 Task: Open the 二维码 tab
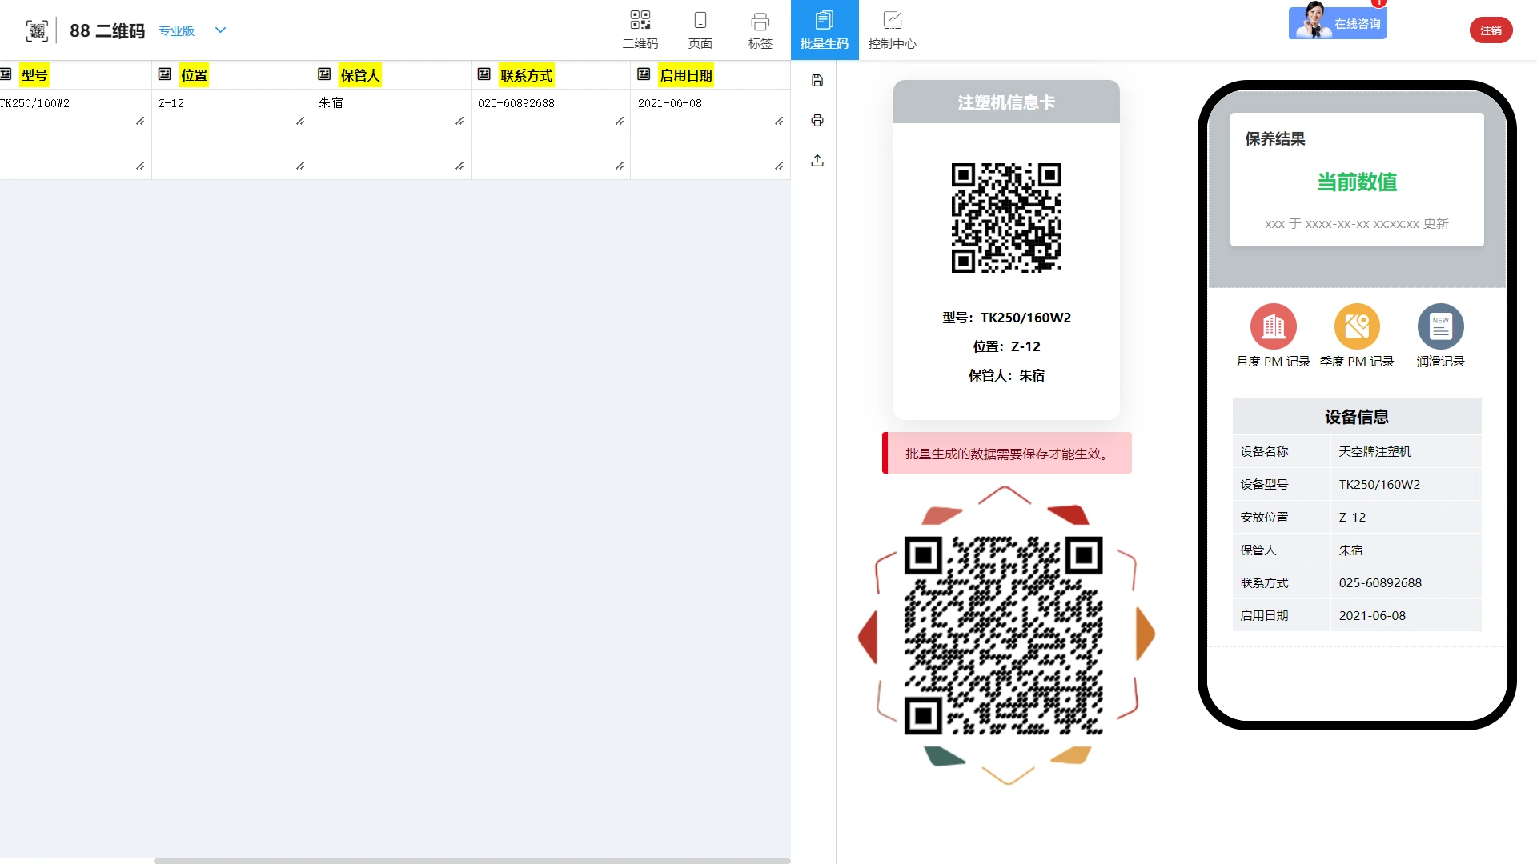click(640, 30)
